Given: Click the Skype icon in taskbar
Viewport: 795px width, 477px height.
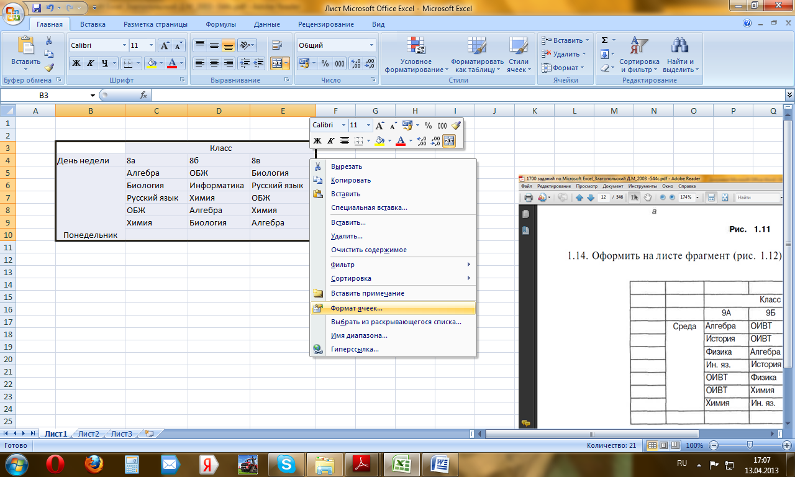Looking at the screenshot, I should coord(286,464).
